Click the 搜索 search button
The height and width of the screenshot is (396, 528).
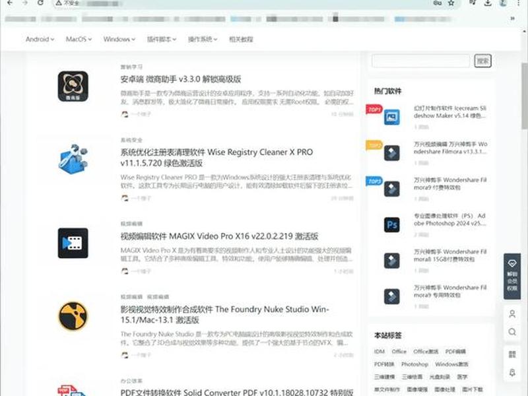point(483,61)
